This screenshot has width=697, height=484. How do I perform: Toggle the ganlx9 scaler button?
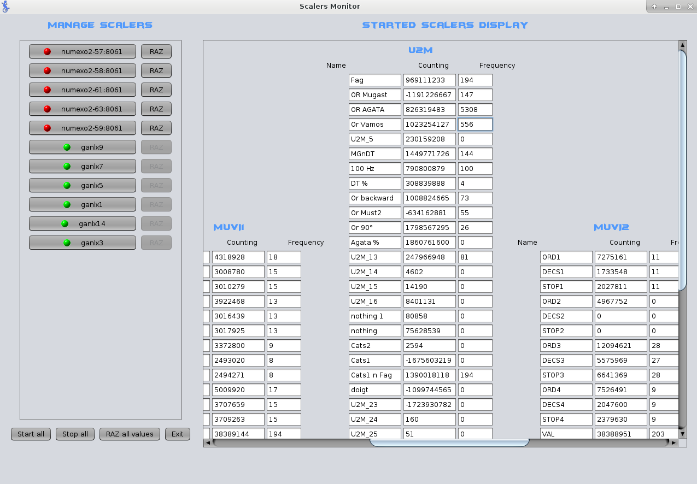83,147
